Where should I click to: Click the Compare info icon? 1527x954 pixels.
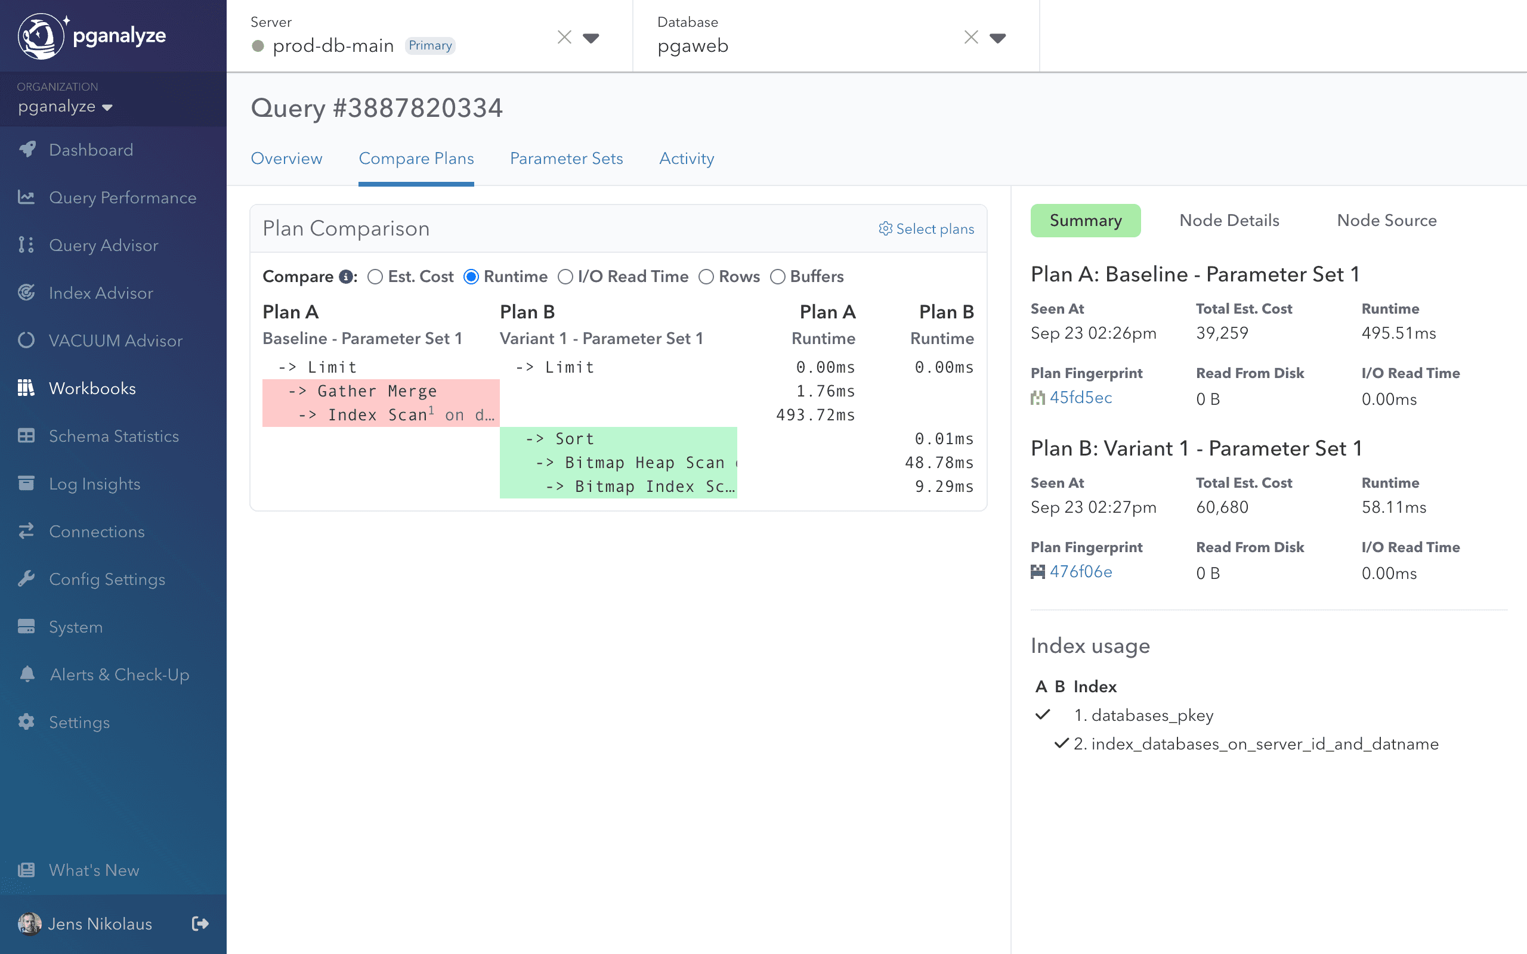pyautogui.click(x=346, y=277)
